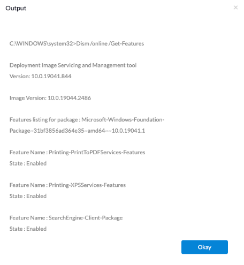This screenshot has height=265, width=244.
Task: Click the word Enabled in the last state line
Action: tap(36, 229)
